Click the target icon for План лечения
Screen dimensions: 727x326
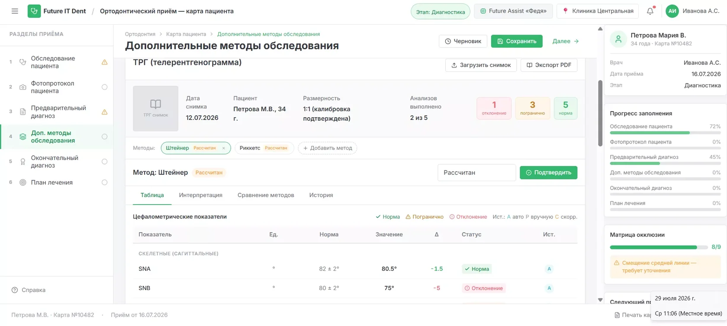(23, 182)
